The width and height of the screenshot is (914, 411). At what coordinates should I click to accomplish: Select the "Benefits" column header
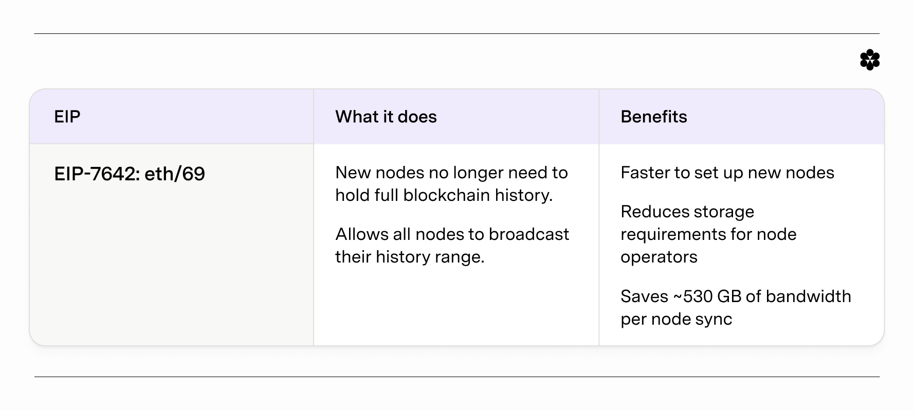point(653,117)
